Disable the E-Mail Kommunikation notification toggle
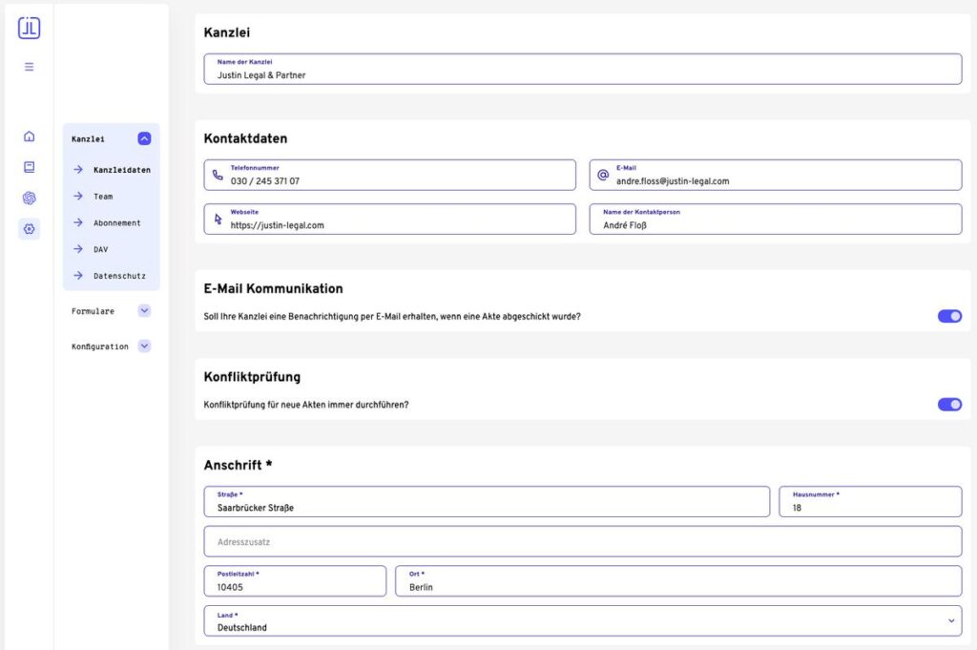The image size is (977, 650). coord(949,316)
